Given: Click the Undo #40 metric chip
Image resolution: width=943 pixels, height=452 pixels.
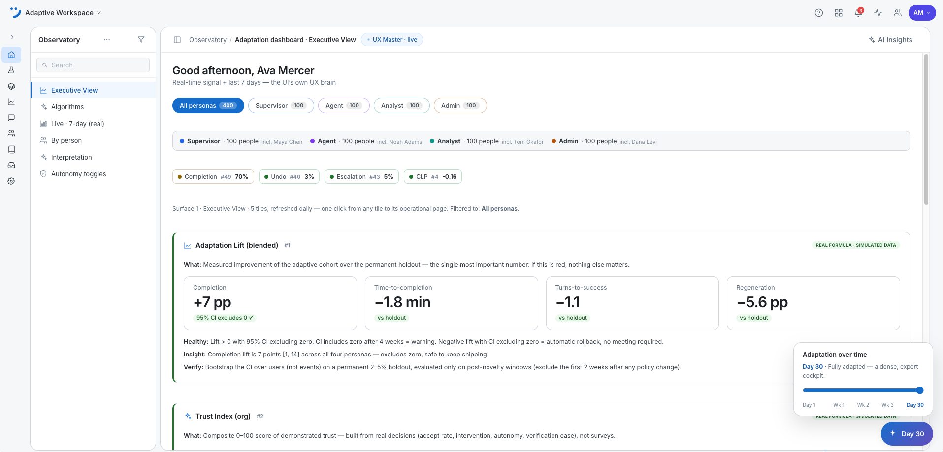Looking at the screenshot, I should tap(290, 177).
